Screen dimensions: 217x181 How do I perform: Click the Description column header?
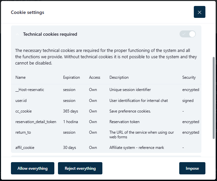(119, 77)
